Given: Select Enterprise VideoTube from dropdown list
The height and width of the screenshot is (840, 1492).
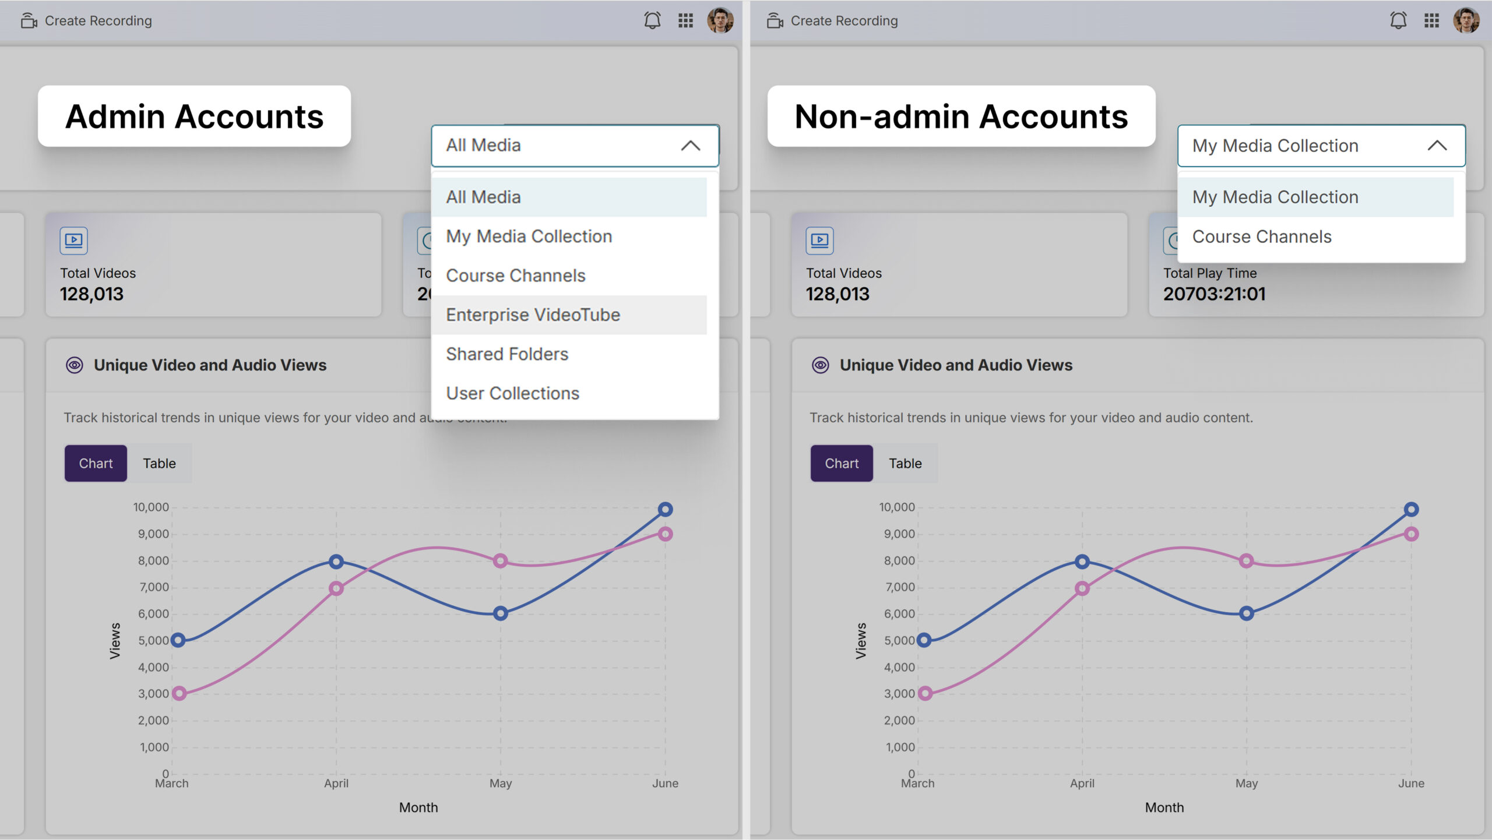Looking at the screenshot, I should [533, 315].
